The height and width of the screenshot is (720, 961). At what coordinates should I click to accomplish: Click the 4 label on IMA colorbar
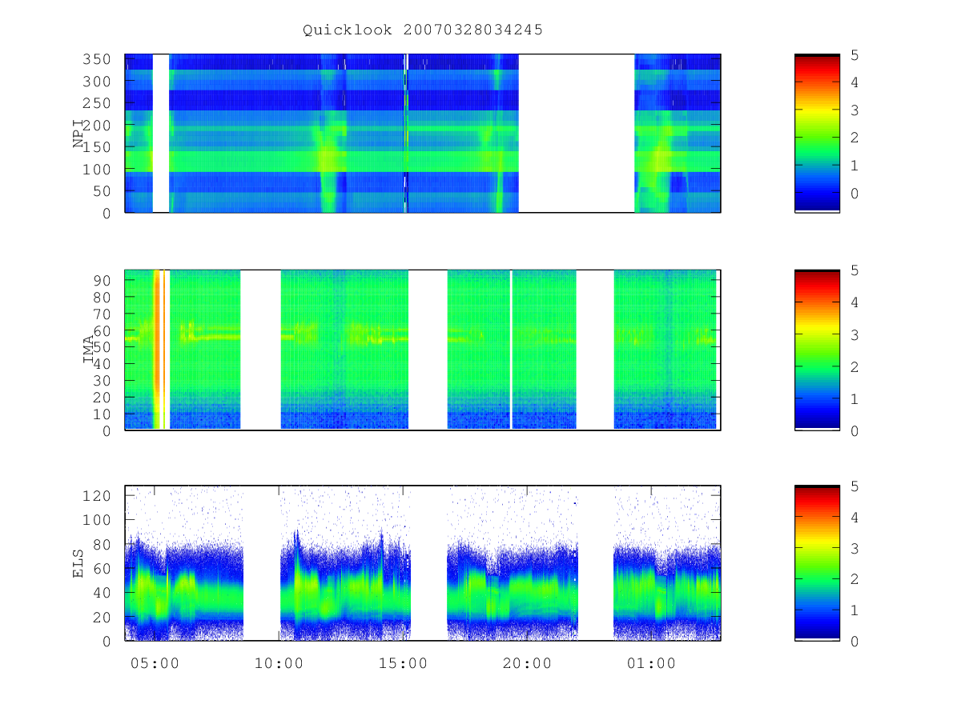point(855,302)
